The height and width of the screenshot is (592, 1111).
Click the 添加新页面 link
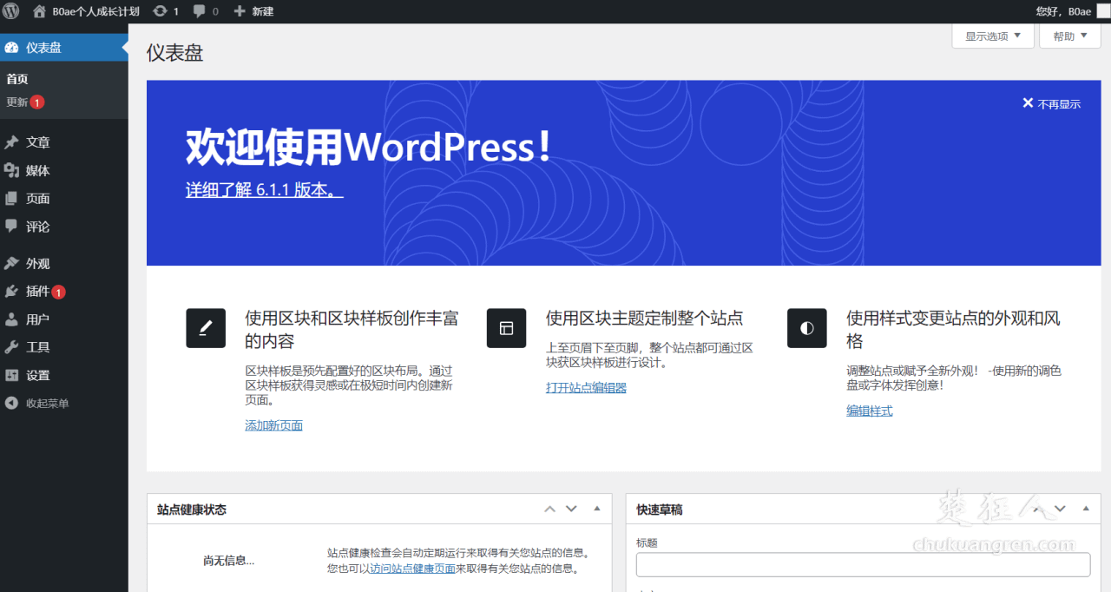[x=273, y=424]
